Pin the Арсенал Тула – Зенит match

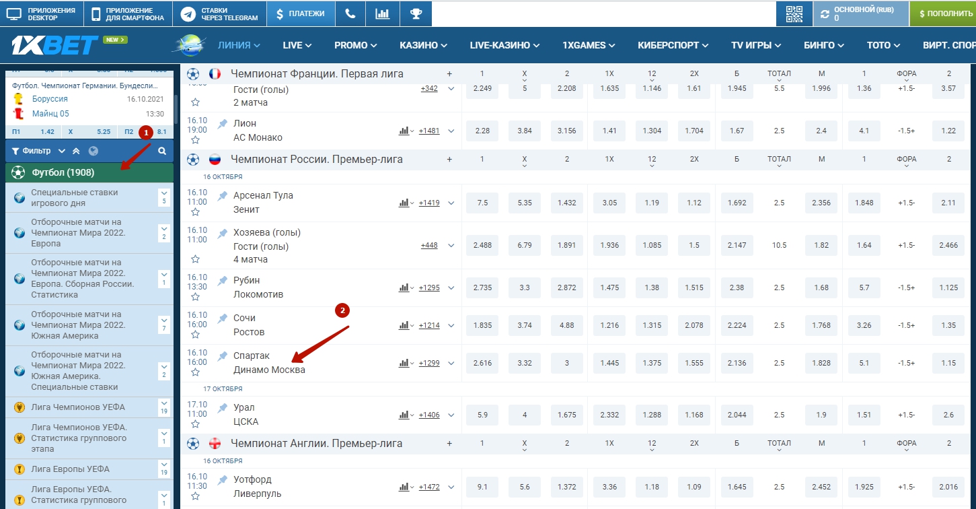point(223,196)
